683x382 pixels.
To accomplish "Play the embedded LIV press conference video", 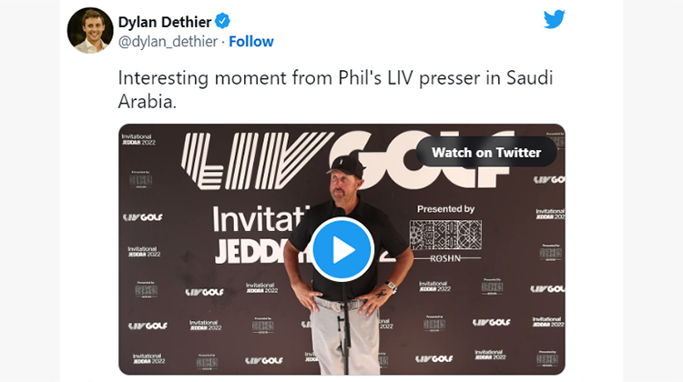I will pos(341,249).
